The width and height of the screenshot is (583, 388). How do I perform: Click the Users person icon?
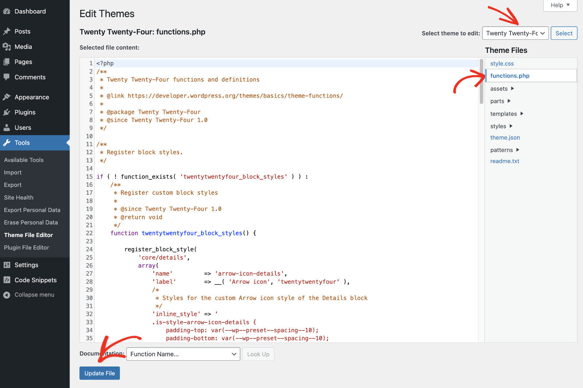(7, 128)
